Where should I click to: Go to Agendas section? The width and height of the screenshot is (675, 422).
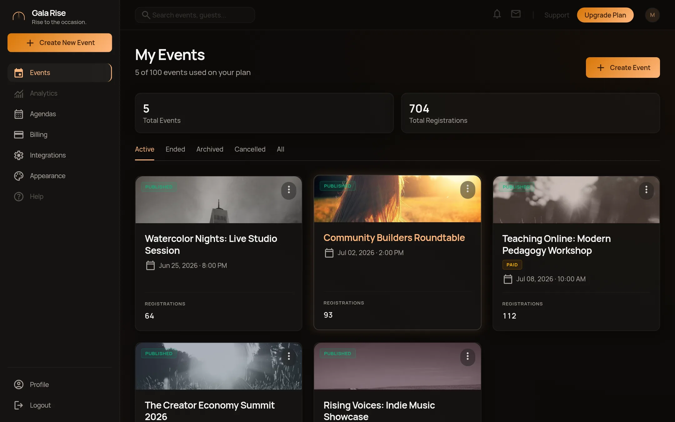(60, 114)
